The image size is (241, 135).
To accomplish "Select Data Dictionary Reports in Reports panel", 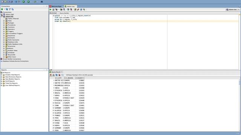I will coord(13,77).
